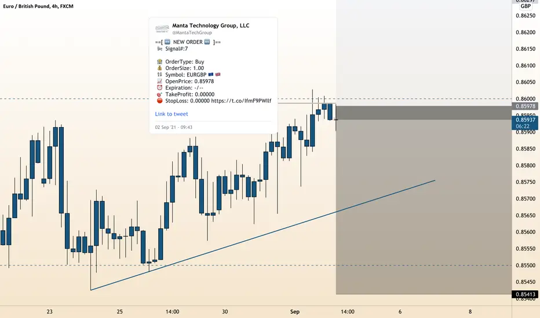Open the t.co link in StopLoss line
Screen dimensions: 540x318
coord(241,101)
